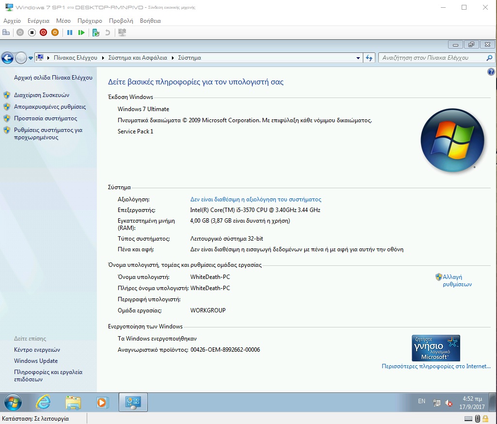Expand the arrow after Πίνακας Ελέγχου

point(103,58)
